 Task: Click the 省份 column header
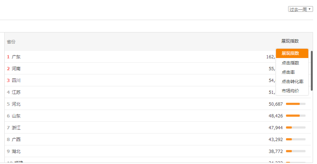click(x=11, y=42)
